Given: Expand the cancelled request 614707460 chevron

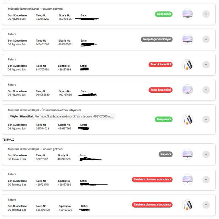Looking at the screenshot, I should (x=206, y=65).
